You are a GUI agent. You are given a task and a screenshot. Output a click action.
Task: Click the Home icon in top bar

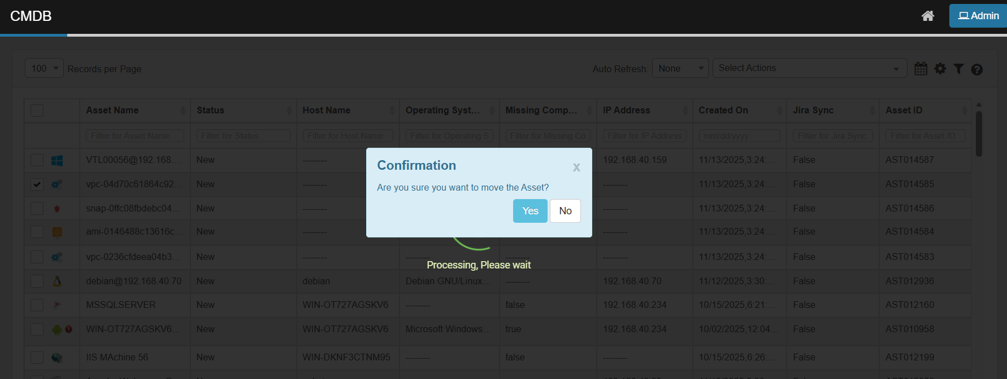point(927,16)
